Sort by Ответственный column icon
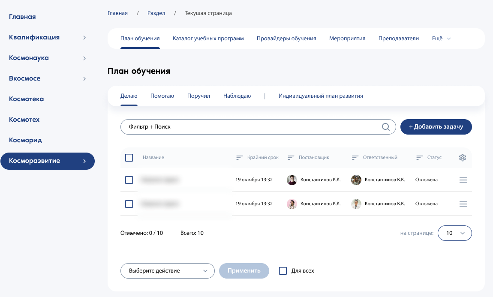The image size is (493, 297). coord(355,157)
